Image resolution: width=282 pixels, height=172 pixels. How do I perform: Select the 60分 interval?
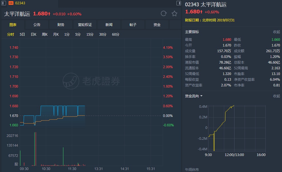pyautogui.click(x=116, y=35)
